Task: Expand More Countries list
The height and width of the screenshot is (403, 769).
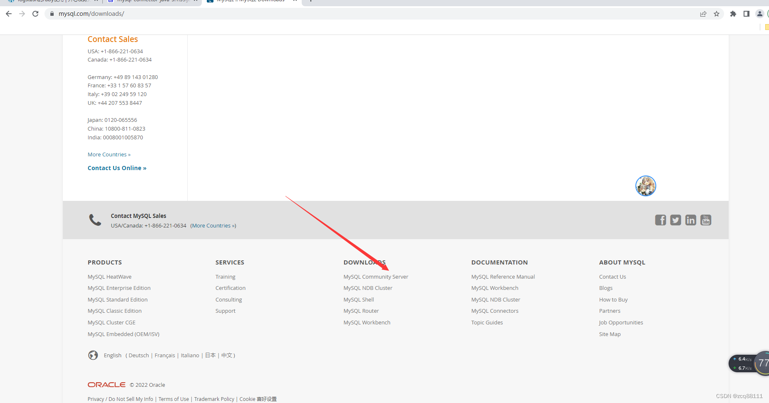Action: 109,154
